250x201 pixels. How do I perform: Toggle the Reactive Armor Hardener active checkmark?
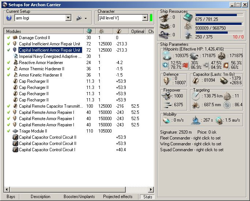[x=9, y=62]
